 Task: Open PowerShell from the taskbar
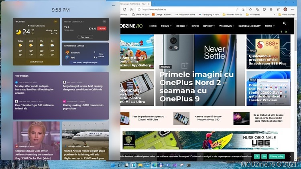(168, 165)
